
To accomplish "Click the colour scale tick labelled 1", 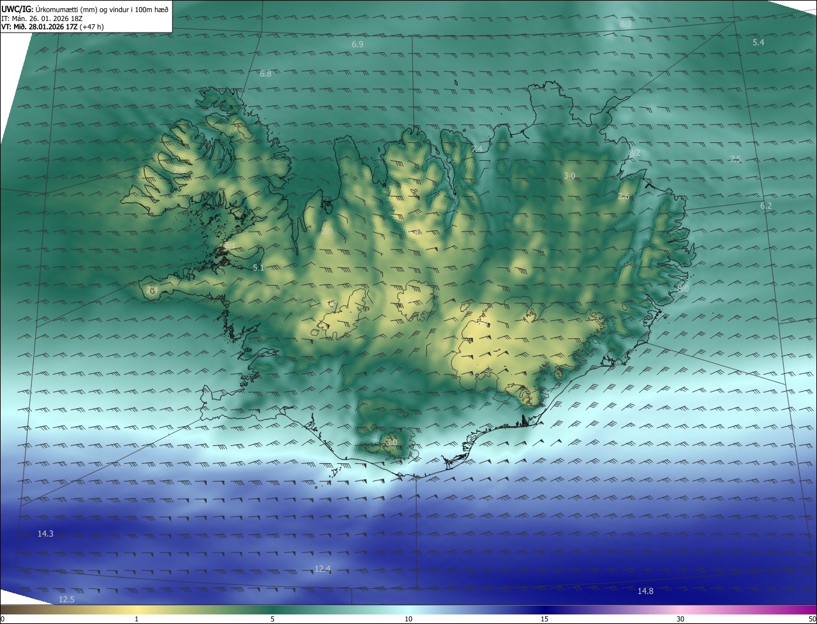I will coord(137,619).
